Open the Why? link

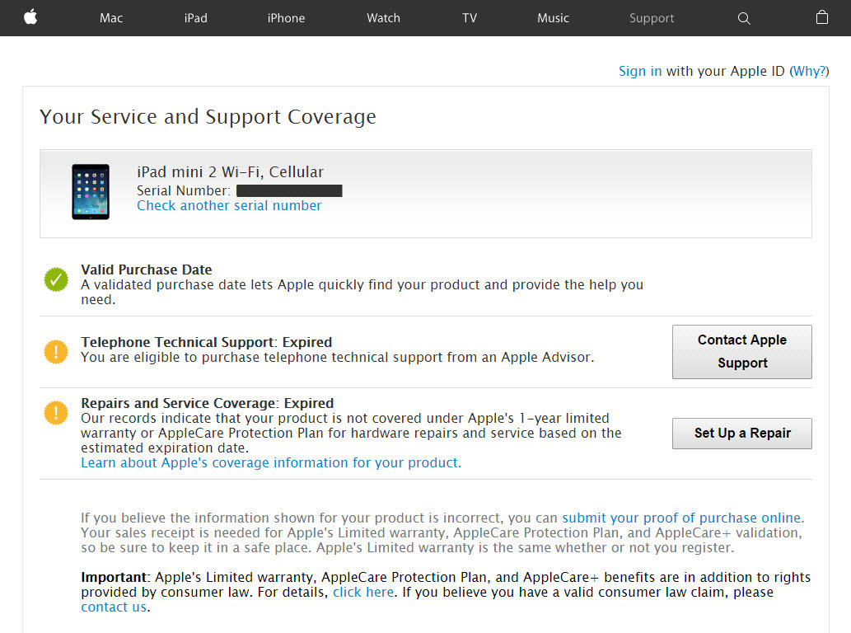[809, 72]
